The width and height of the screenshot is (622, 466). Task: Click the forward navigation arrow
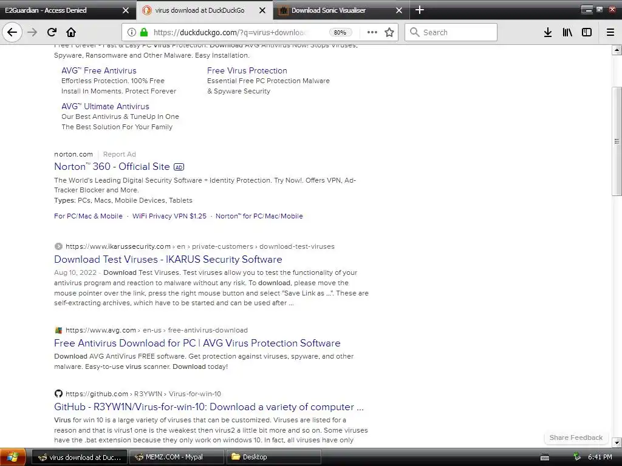pyautogui.click(x=32, y=32)
